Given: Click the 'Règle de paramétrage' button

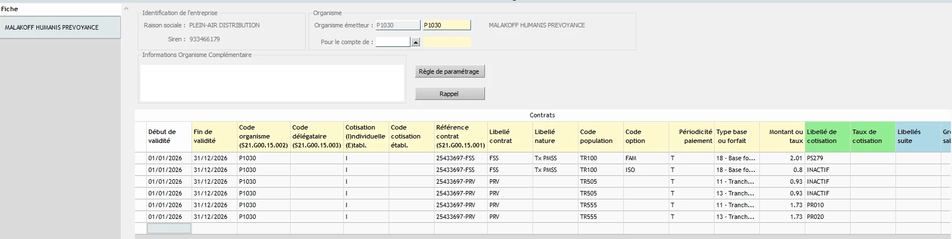Looking at the screenshot, I should (x=449, y=71).
